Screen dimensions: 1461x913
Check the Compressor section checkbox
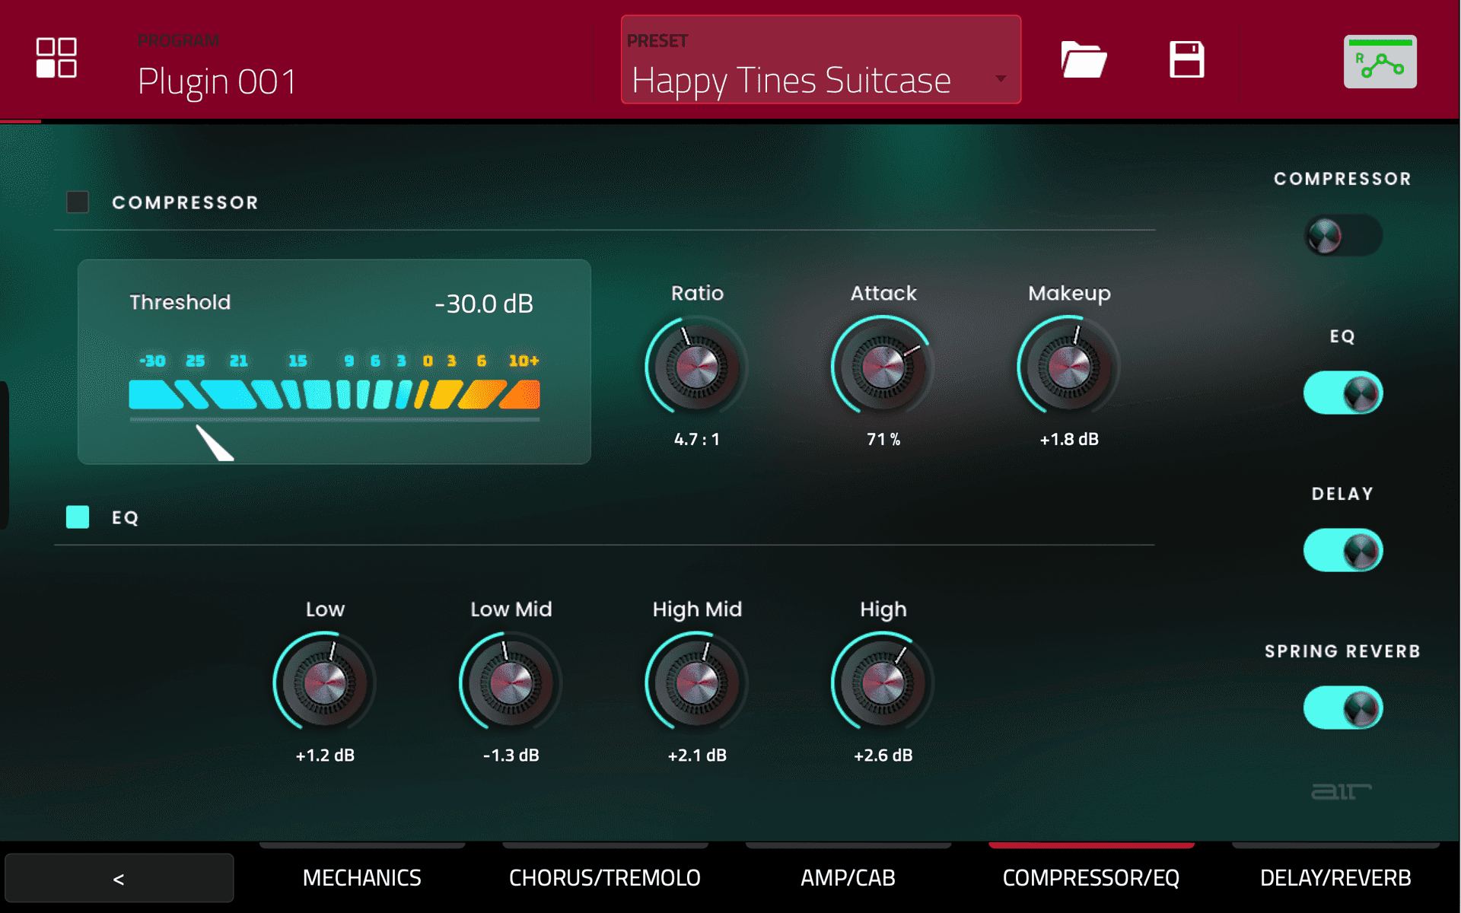[78, 202]
